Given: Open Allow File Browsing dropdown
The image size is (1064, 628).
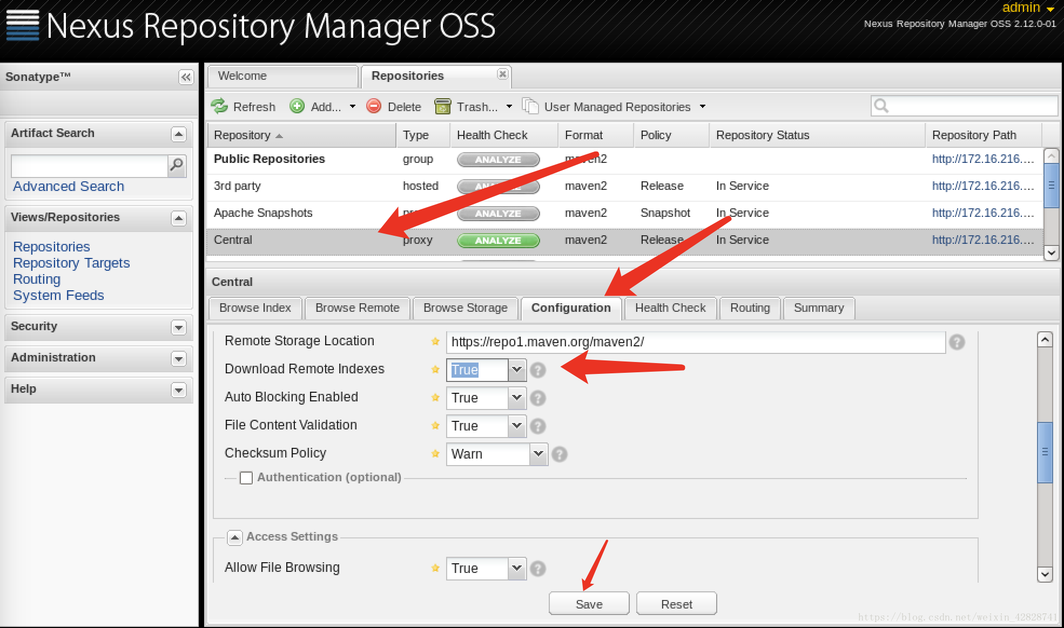Looking at the screenshot, I should tap(517, 569).
